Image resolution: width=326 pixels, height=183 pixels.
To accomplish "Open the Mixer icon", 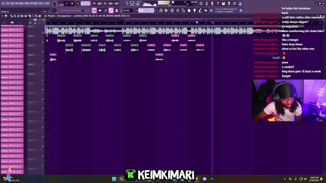I will coord(178,10).
